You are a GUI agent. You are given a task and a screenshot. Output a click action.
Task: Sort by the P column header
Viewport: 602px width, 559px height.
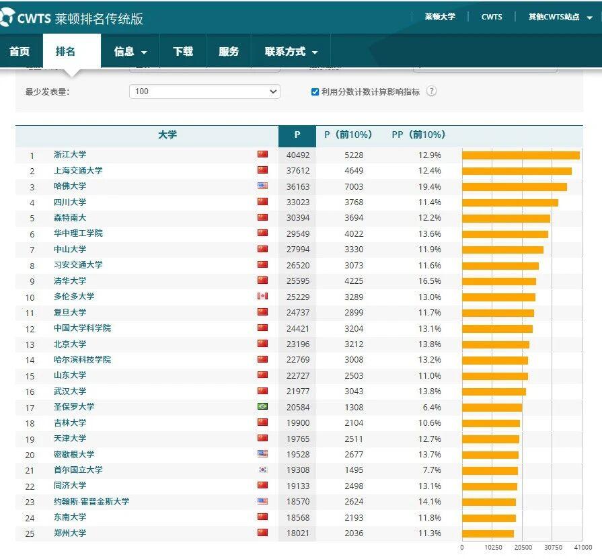297,135
